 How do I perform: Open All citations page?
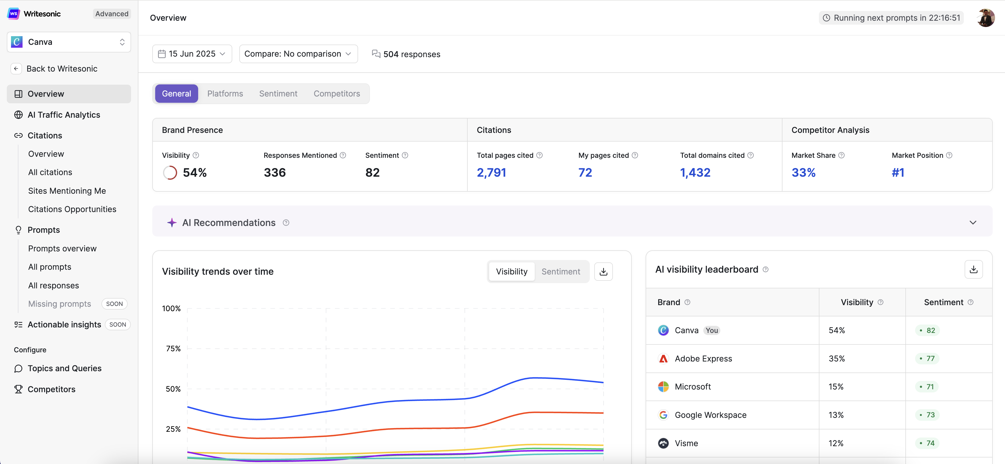[50, 172]
